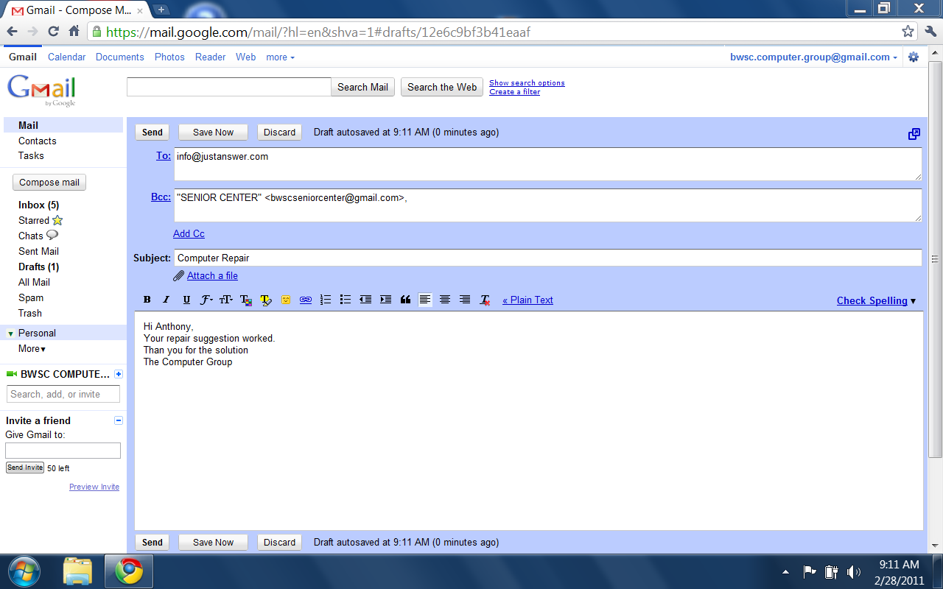Insert an emoticon into the message
The height and width of the screenshot is (589, 943).
pos(286,300)
